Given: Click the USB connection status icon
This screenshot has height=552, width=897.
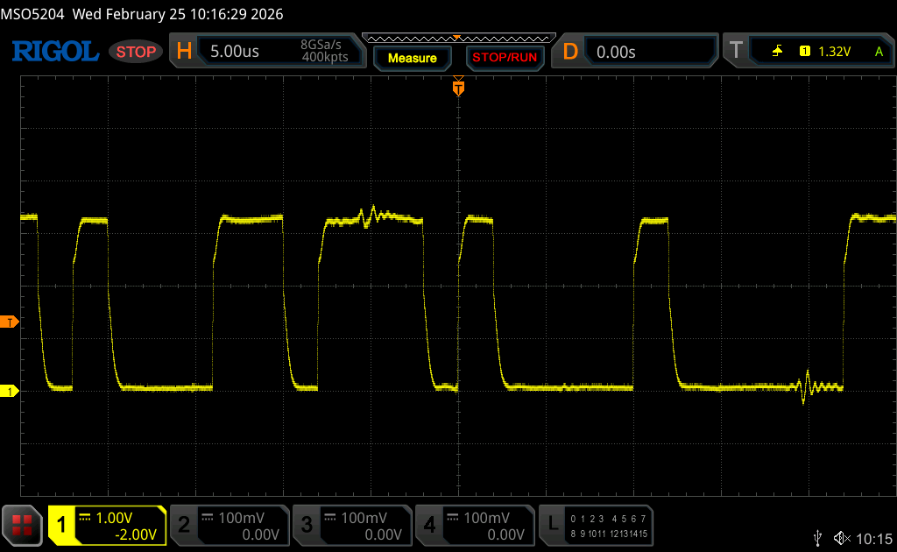Looking at the screenshot, I should [x=817, y=537].
